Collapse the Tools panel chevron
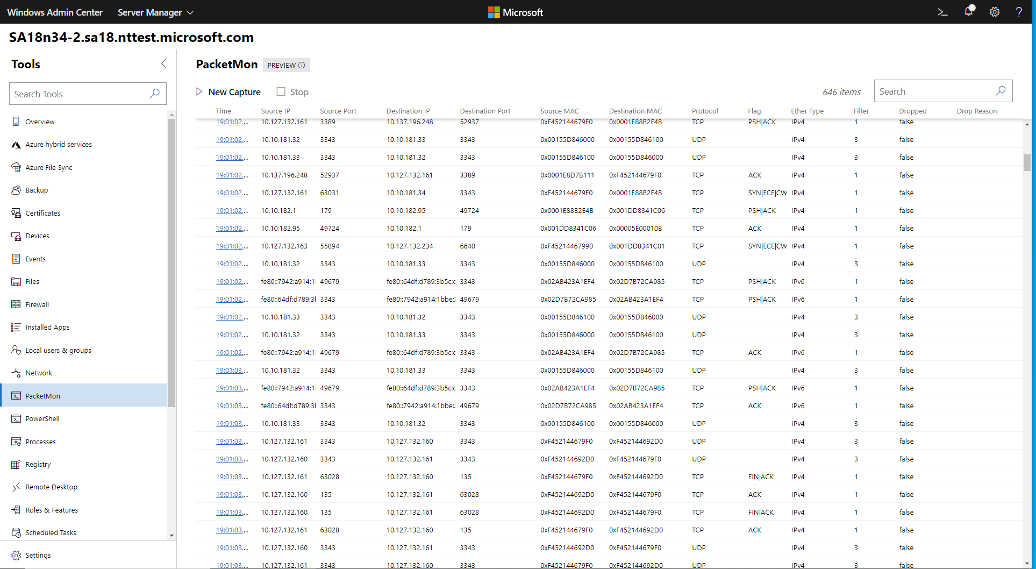The height and width of the screenshot is (569, 1036). 164,63
